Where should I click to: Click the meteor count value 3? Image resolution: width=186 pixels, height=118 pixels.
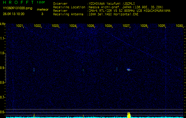[42, 14]
